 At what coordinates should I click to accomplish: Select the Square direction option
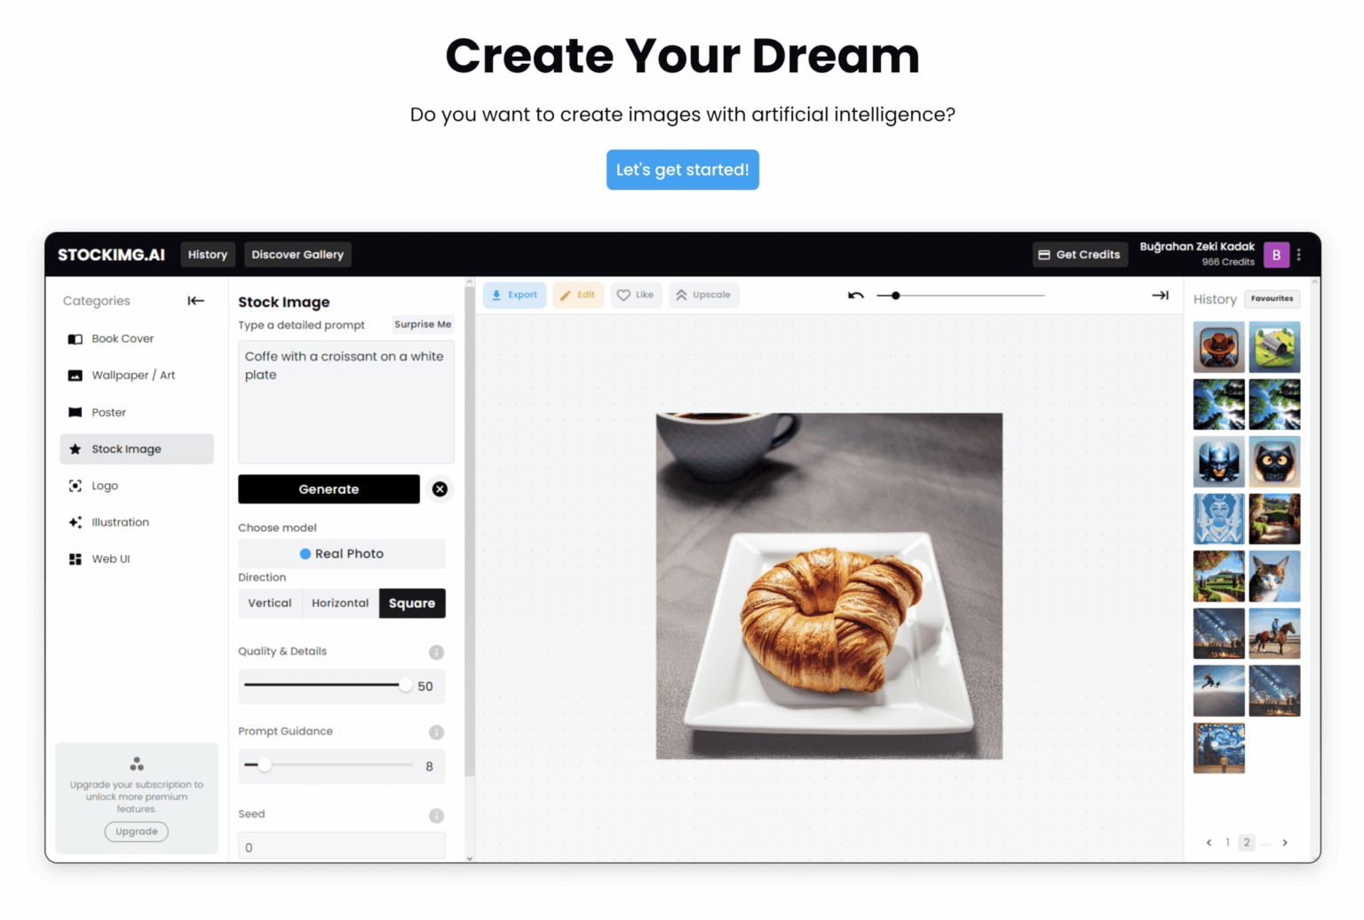[x=412, y=604]
